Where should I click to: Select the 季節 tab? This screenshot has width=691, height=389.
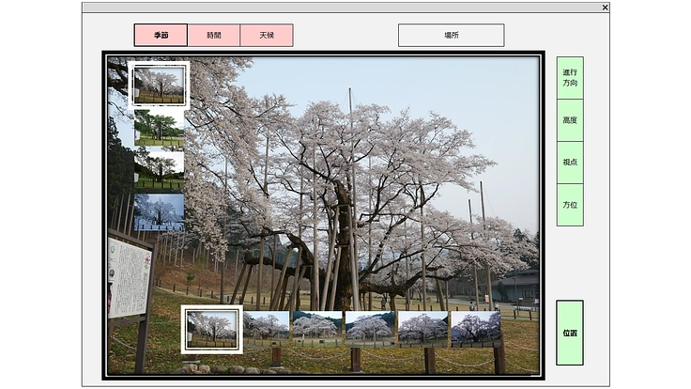tap(161, 36)
